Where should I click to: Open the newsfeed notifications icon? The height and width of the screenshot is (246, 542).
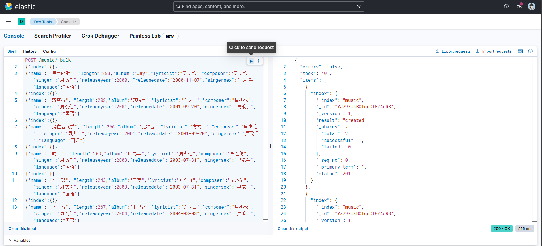pos(519,6)
